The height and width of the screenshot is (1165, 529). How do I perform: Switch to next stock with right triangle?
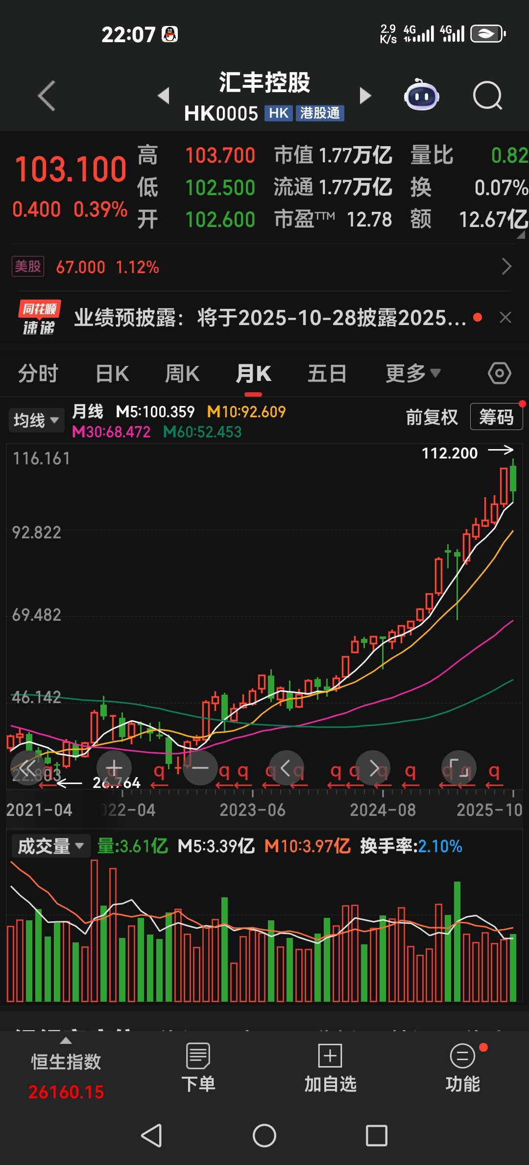(x=365, y=95)
